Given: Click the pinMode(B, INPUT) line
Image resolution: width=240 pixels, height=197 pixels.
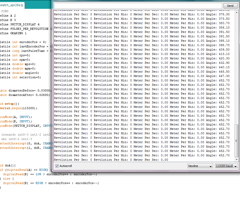Looking at the screenshot, I should [x=16, y=121].
